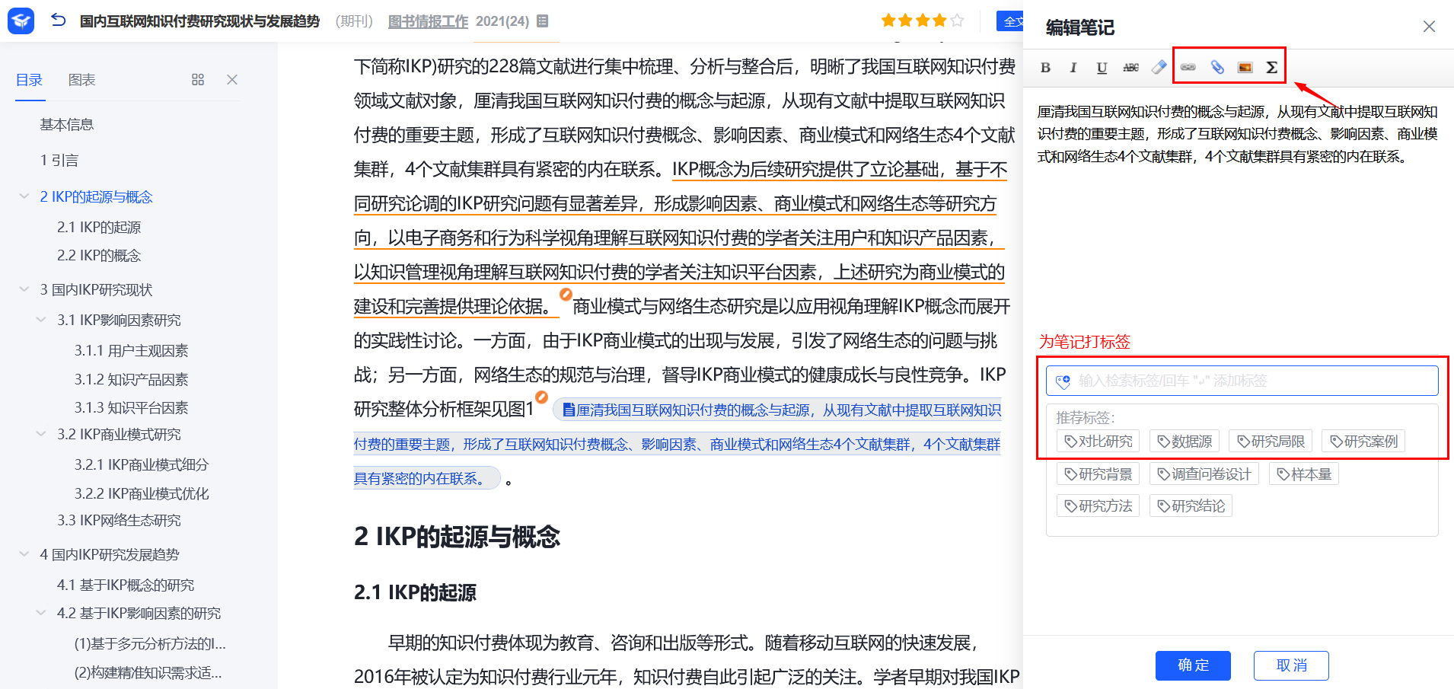Attach a file with paperclip icon
This screenshot has width=1454, height=689.
click(x=1217, y=68)
